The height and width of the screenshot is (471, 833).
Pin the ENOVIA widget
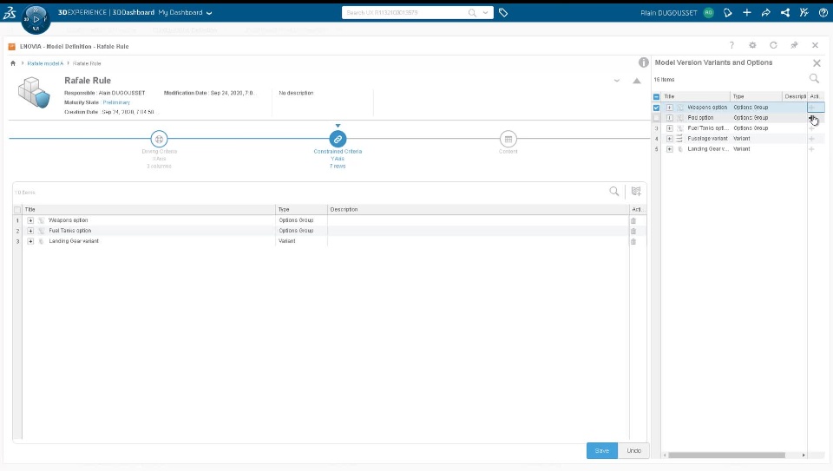794,45
